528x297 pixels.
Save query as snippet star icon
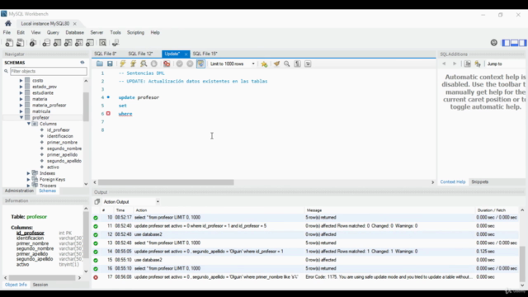point(264,64)
